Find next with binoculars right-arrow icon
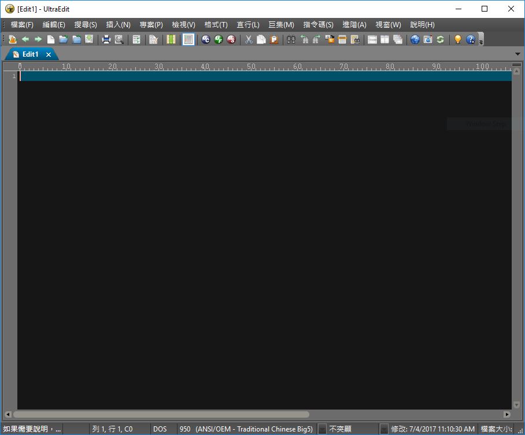 pyautogui.click(x=317, y=39)
